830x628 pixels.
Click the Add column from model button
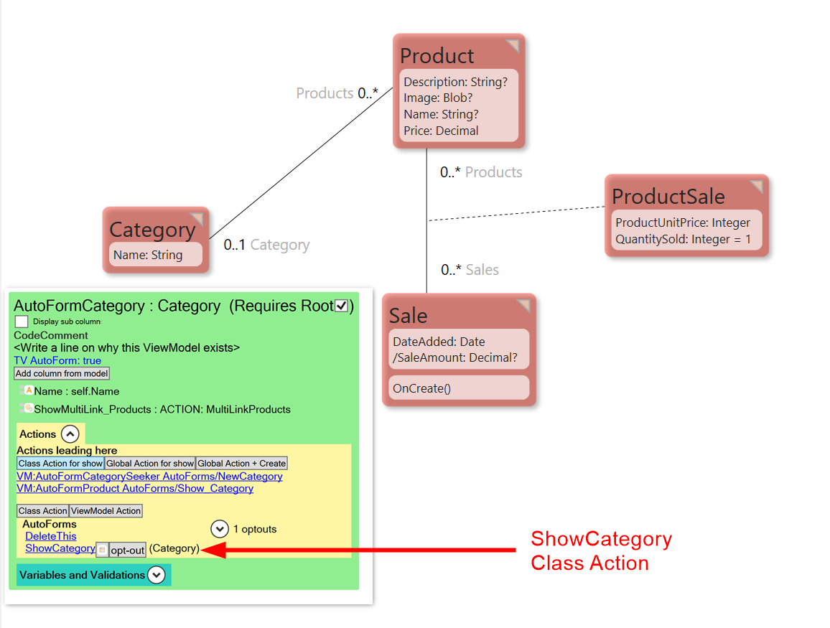(62, 373)
